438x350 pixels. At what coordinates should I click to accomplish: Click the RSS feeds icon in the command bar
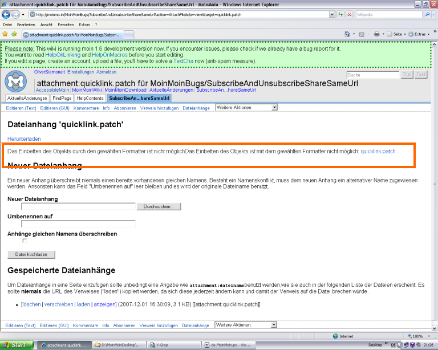362,34
